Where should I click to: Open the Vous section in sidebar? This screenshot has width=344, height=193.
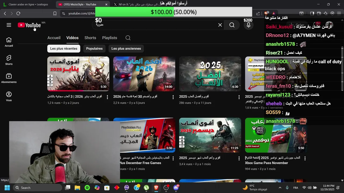[x=9, y=97]
